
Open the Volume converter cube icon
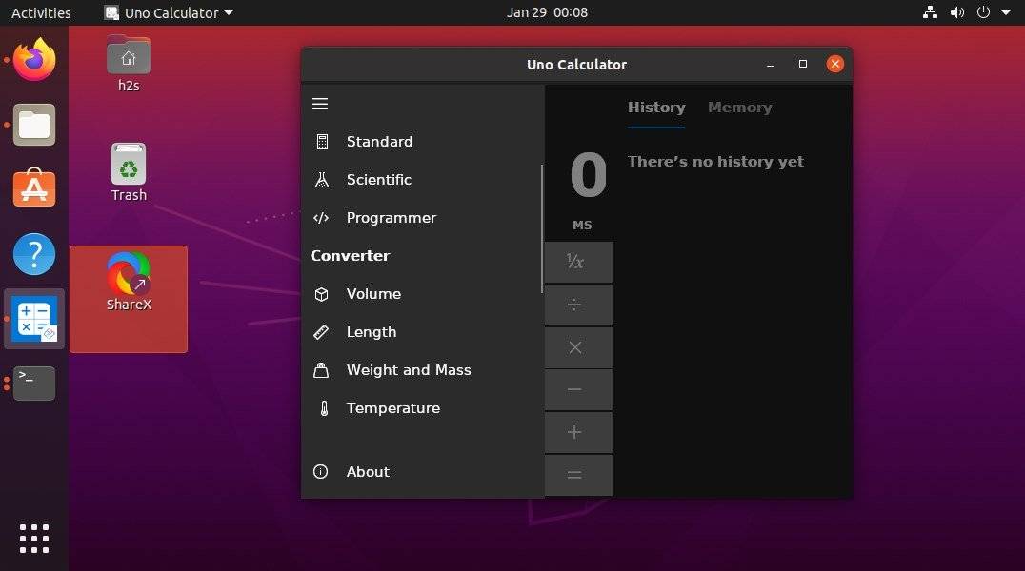(321, 293)
